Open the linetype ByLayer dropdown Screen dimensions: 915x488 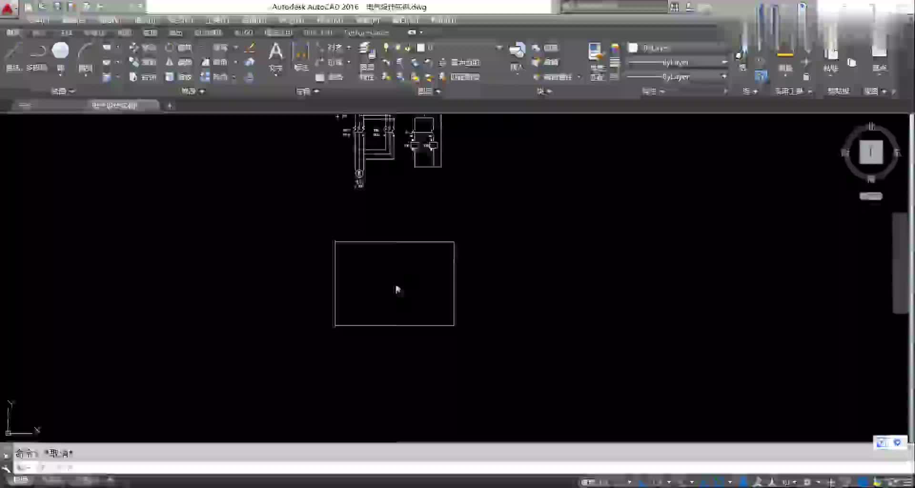678,77
